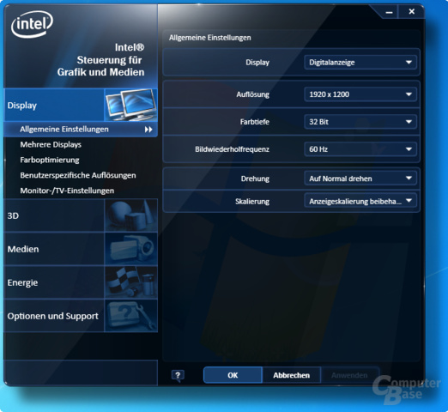The height and width of the screenshot is (412, 448).
Task: Open the help question mark icon
Action: pyautogui.click(x=178, y=375)
